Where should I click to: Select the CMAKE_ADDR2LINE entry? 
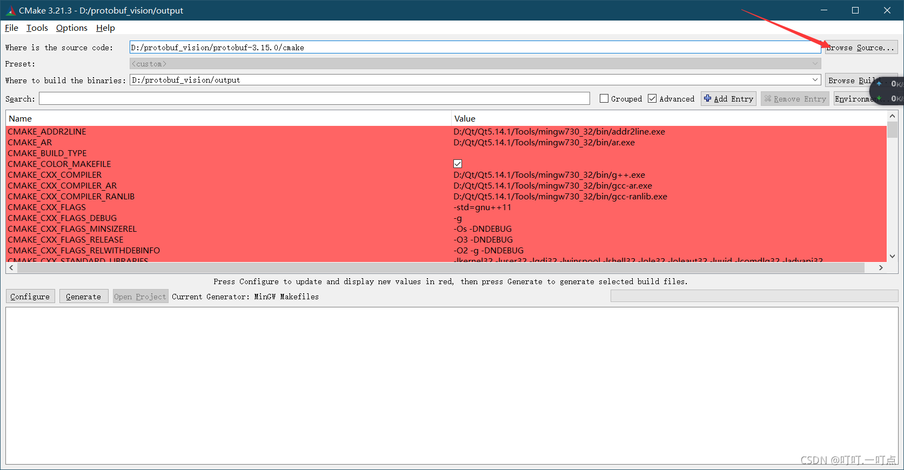click(x=47, y=132)
